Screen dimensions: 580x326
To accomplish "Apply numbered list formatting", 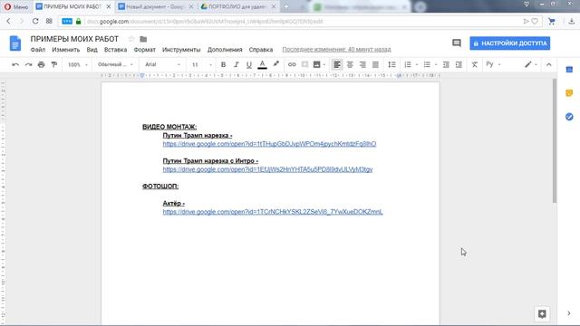I will pyautogui.click(x=408, y=64).
